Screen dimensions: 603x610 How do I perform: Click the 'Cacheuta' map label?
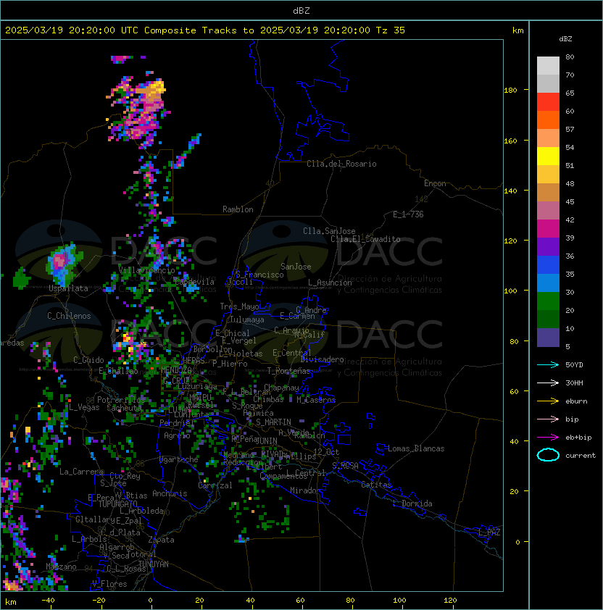[x=124, y=408]
